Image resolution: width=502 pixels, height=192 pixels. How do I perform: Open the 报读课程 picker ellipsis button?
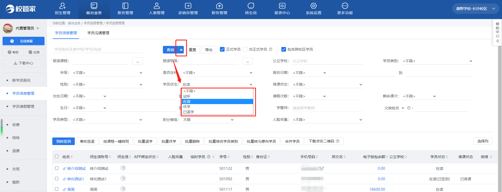click(x=138, y=61)
